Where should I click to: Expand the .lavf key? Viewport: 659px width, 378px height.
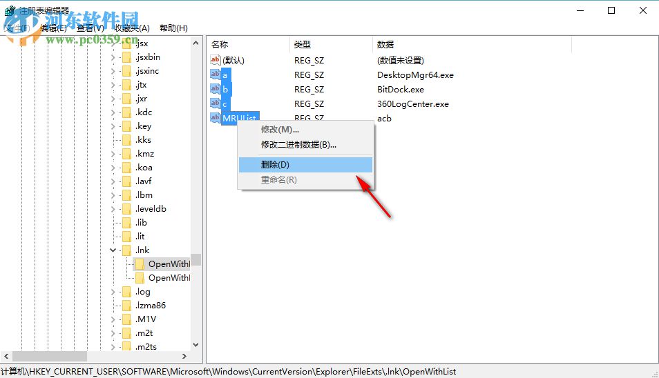[x=113, y=181]
